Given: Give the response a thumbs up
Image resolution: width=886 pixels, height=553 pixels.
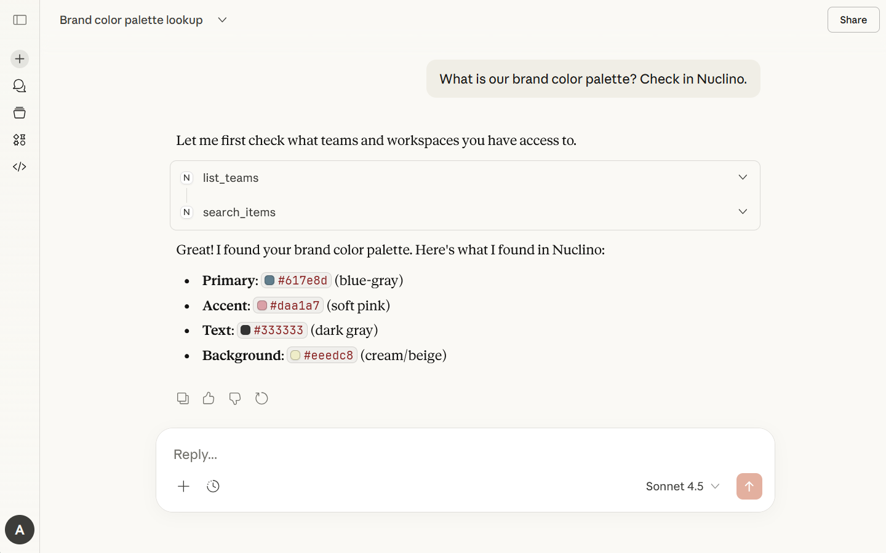Looking at the screenshot, I should pyautogui.click(x=209, y=398).
